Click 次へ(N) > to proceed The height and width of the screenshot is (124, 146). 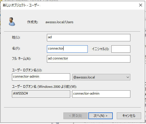pyautogui.click(x=101, y=116)
